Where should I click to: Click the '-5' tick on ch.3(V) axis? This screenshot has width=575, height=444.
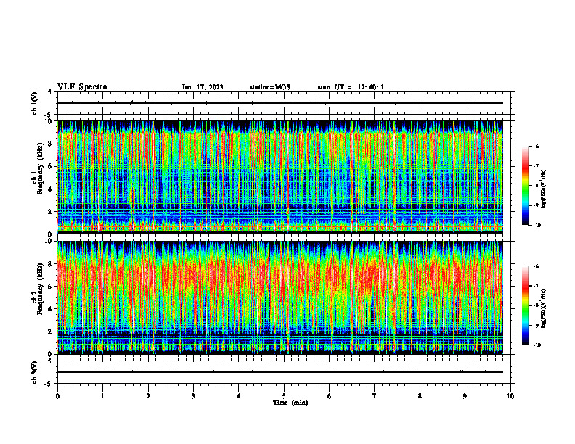(49, 384)
